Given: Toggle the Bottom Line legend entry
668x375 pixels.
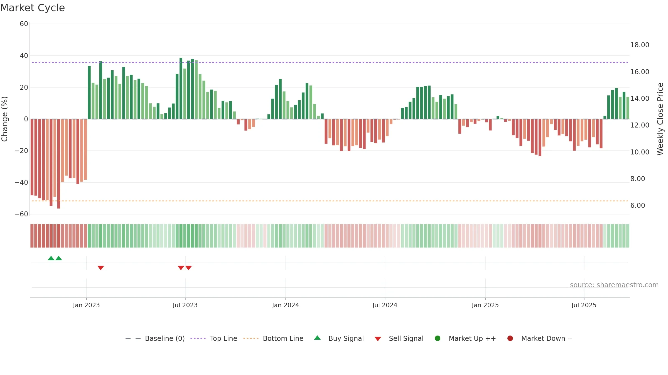Looking at the screenshot, I should [x=273, y=338].
